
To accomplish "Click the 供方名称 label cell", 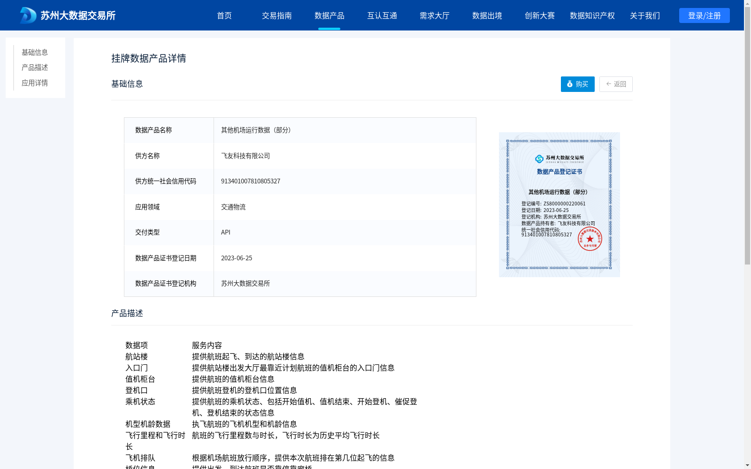I will (x=169, y=156).
